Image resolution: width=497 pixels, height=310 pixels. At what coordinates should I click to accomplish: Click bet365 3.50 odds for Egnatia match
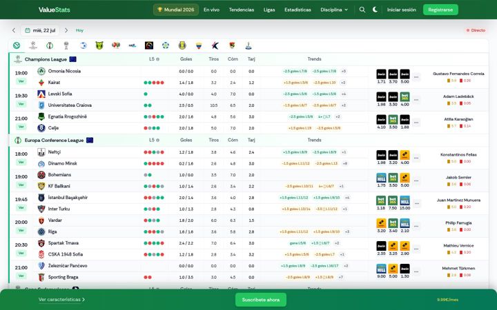[x=393, y=122]
